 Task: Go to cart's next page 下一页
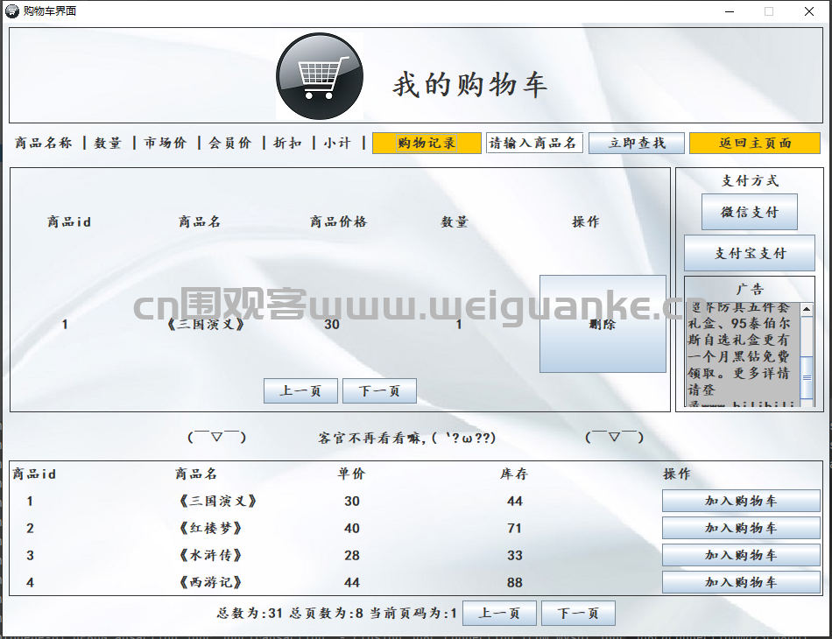(379, 390)
